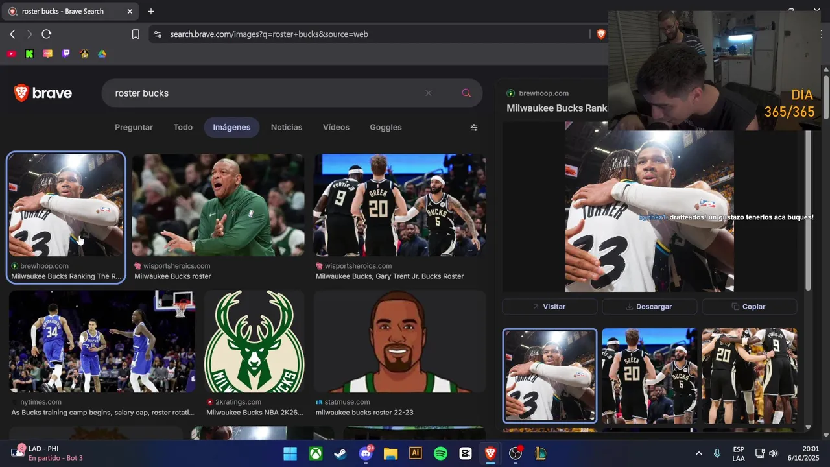Open the Kick bookmark

click(29, 54)
